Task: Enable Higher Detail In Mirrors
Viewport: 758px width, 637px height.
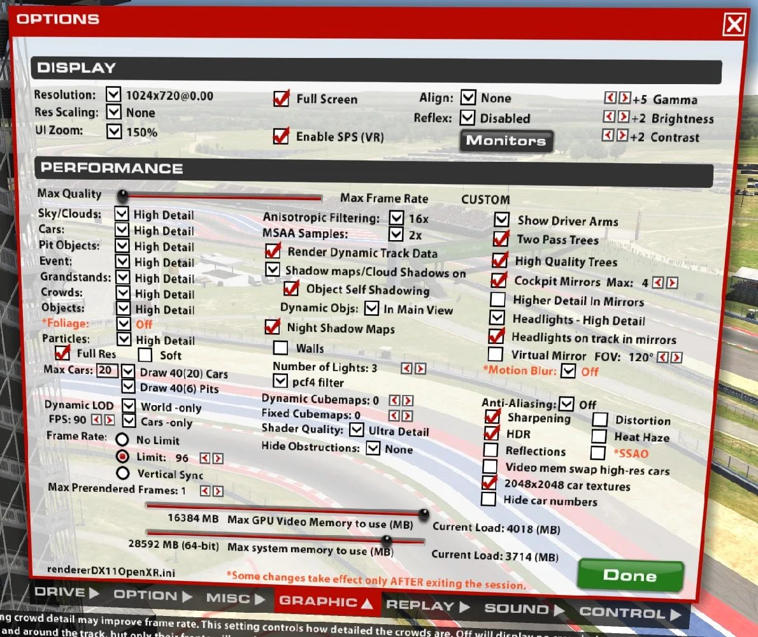Action: pyautogui.click(x=498, y=299)
